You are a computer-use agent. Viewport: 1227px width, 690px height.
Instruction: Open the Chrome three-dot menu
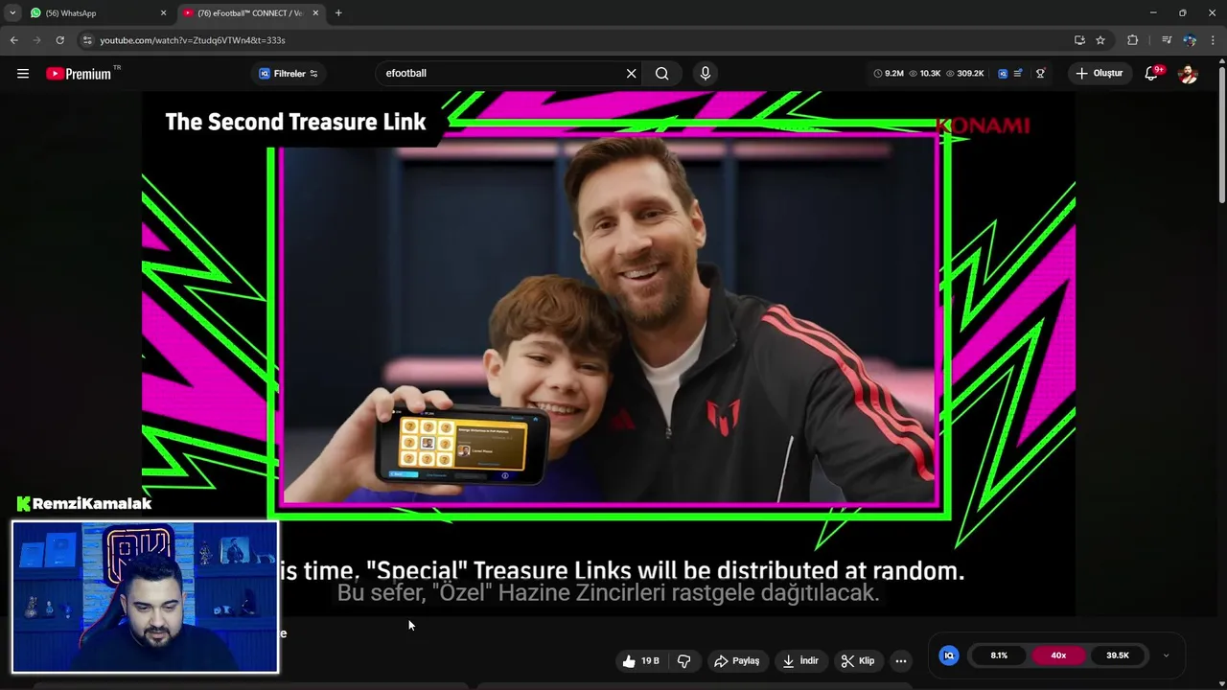pyautogui.click(x=1213, y=40)
